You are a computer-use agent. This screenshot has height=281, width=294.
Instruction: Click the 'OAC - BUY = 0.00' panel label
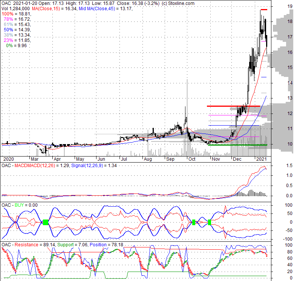click(20, 205)
